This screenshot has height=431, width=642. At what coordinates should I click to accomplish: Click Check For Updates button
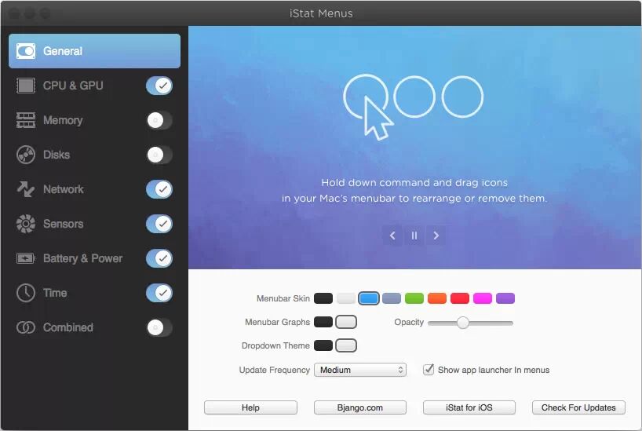[x=578, y=407]
